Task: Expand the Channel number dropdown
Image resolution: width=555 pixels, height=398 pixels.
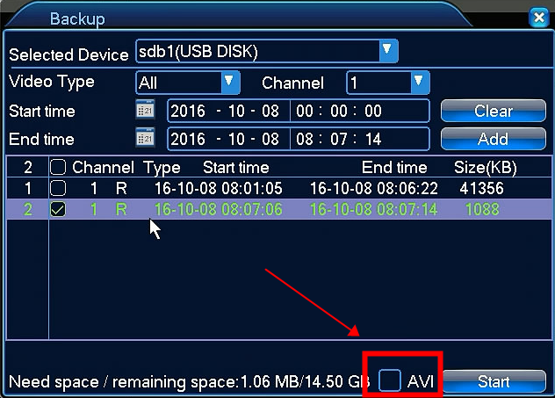Action: coord(420,83)
